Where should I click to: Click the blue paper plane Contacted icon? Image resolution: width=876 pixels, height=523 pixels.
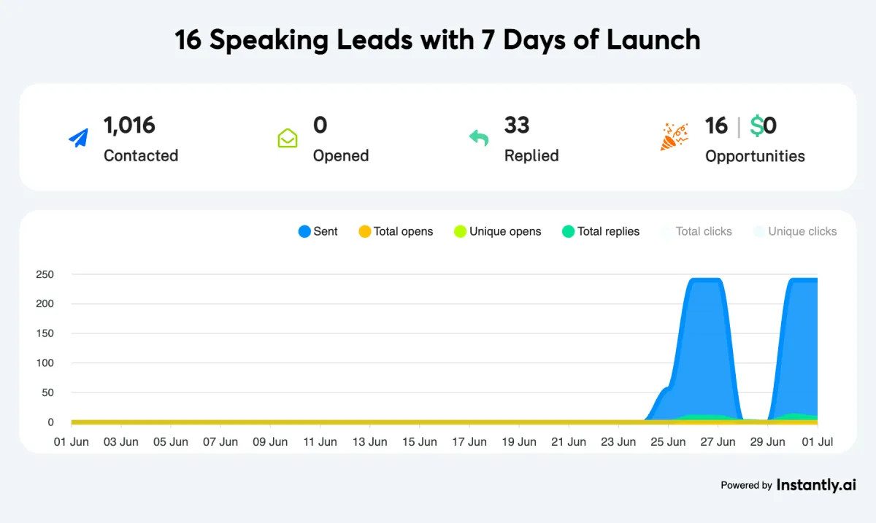pos(78,138)
